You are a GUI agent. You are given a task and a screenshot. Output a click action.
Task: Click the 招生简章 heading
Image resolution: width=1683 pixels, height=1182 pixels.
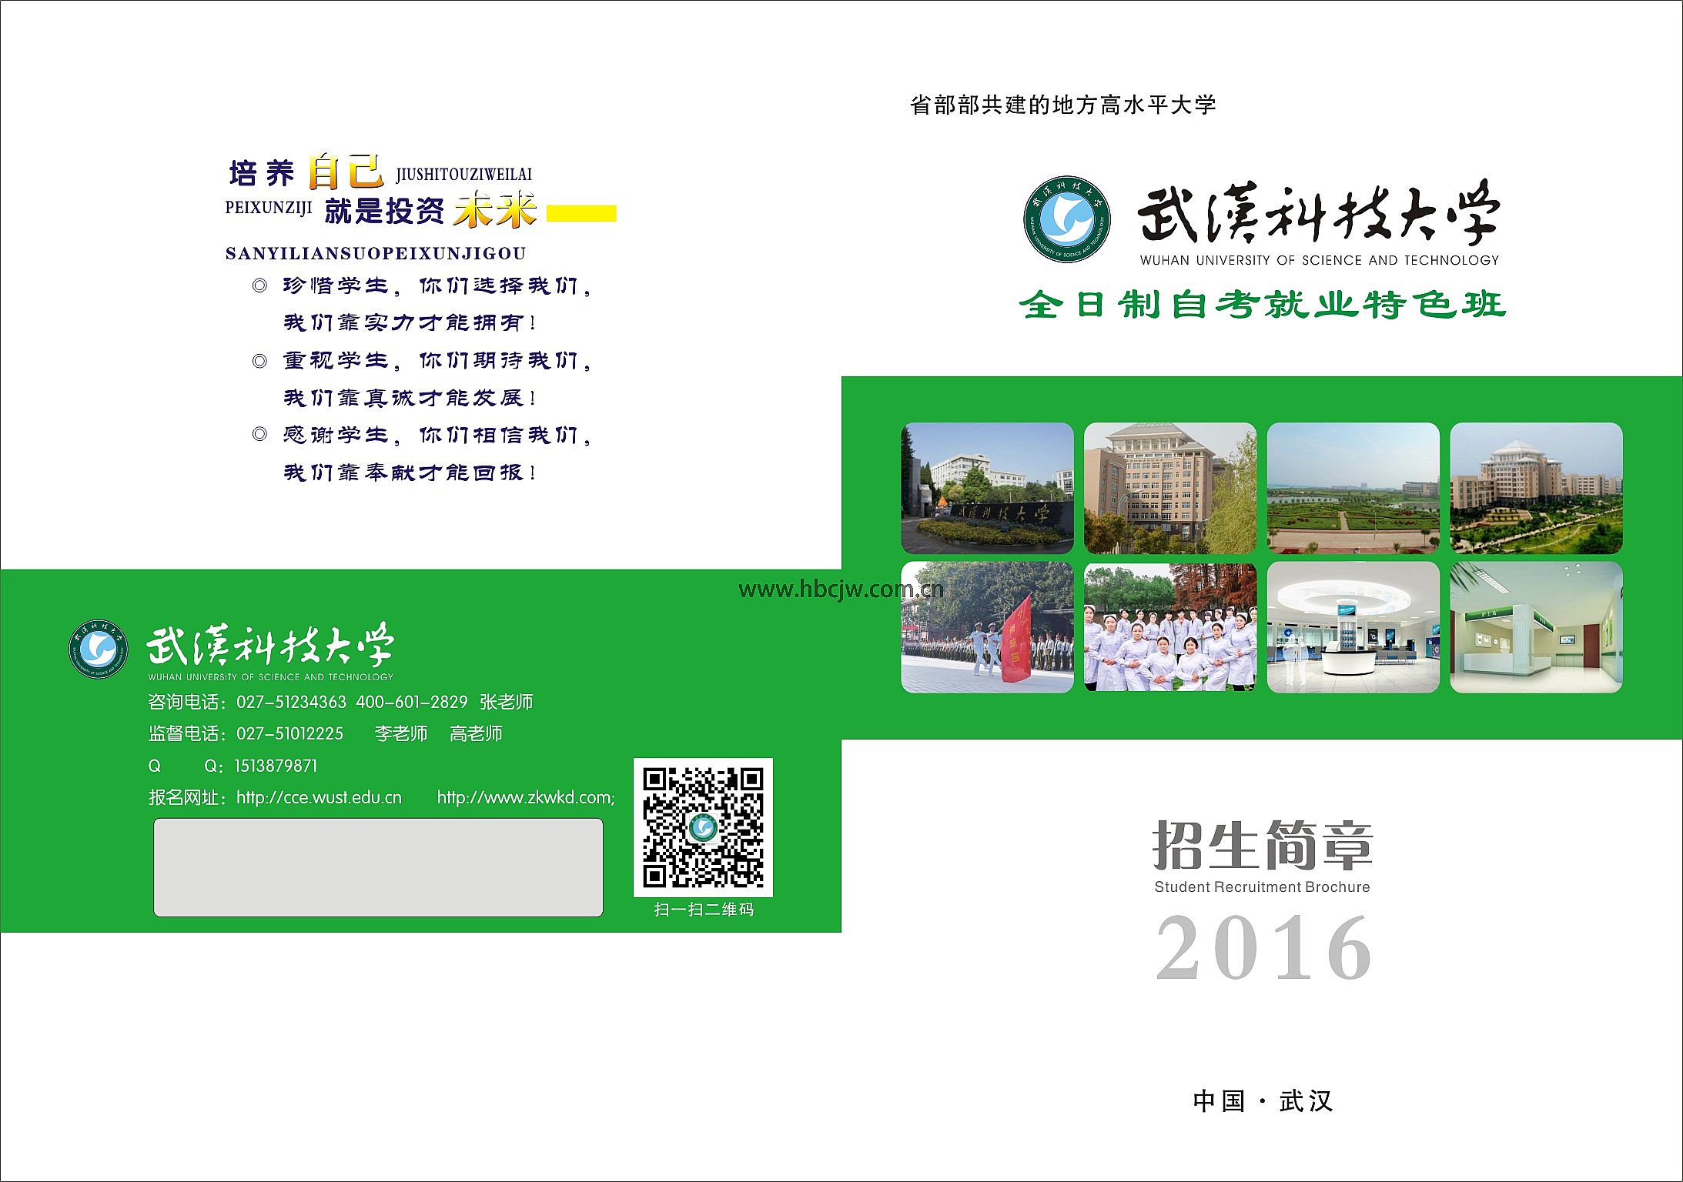pyautogui.click(x=1263, y=845)
